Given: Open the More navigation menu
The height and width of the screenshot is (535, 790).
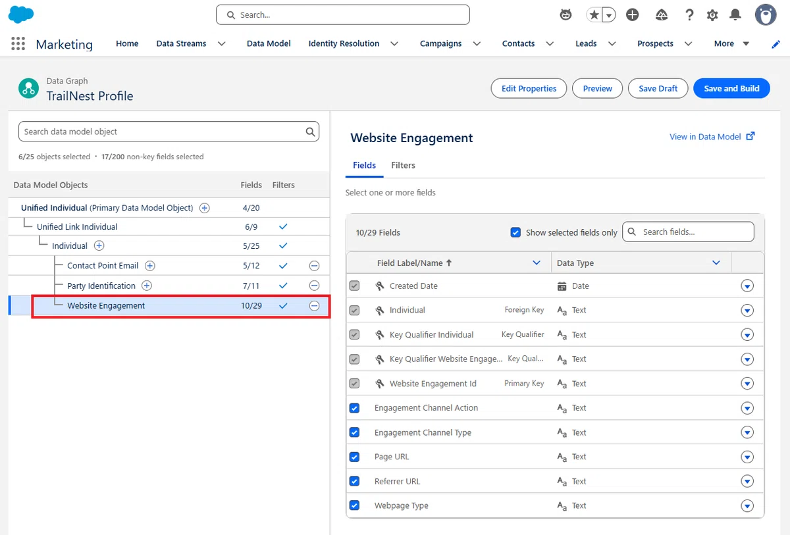Looking at the screenshot, I should click(x=731, y=43).
